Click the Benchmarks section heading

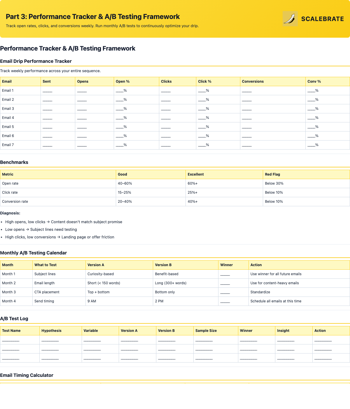coord(14,162)
